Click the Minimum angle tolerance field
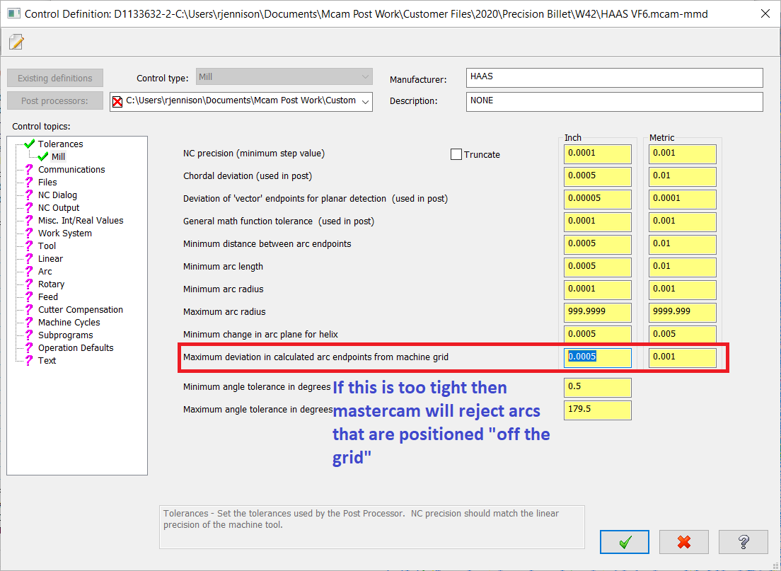 597,387
